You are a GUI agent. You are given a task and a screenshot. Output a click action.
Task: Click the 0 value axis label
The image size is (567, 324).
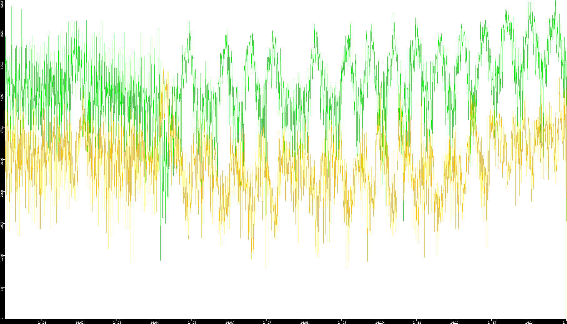tap(2, 318)
